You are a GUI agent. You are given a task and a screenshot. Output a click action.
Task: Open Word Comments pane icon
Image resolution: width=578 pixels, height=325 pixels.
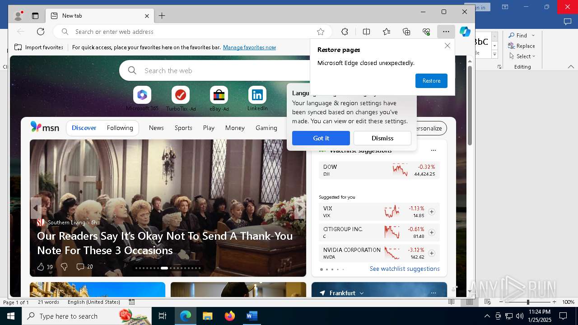click(x=568, y=22)
